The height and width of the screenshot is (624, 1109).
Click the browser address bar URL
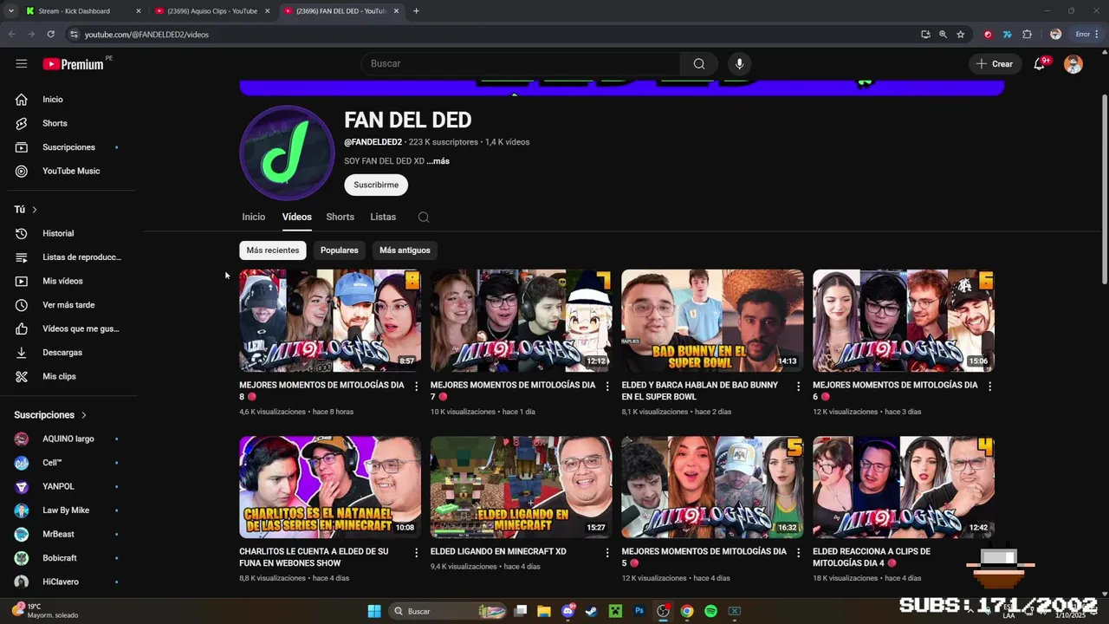click(146, 35)
